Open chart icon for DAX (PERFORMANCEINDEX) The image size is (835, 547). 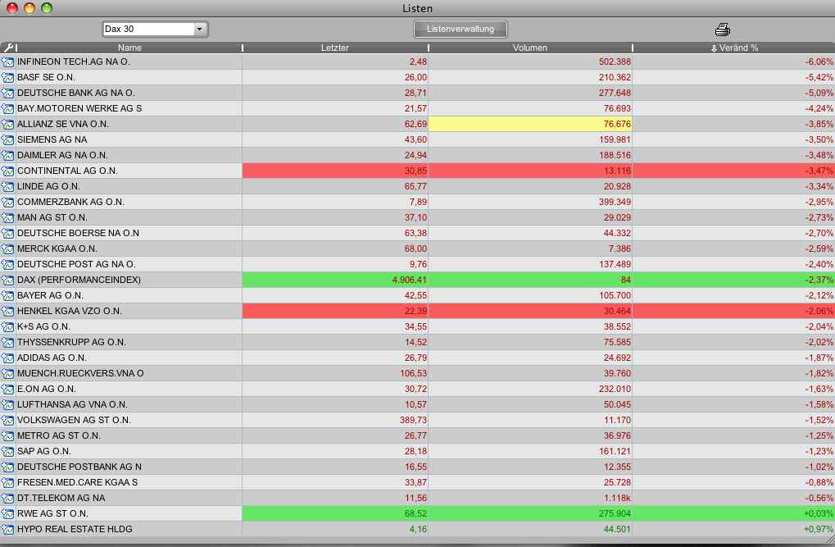tap(8, 280)
